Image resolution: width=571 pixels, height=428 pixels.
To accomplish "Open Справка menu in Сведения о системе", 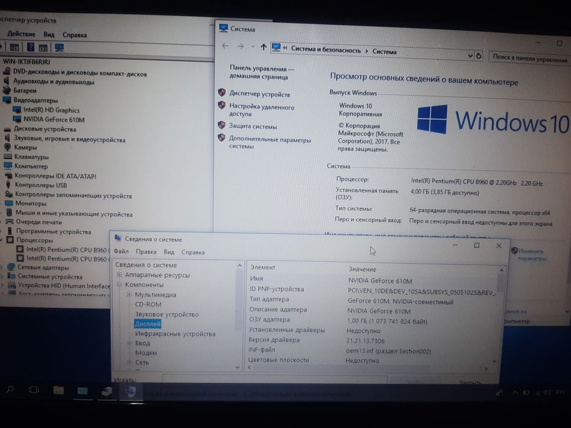I will [193, 252].
